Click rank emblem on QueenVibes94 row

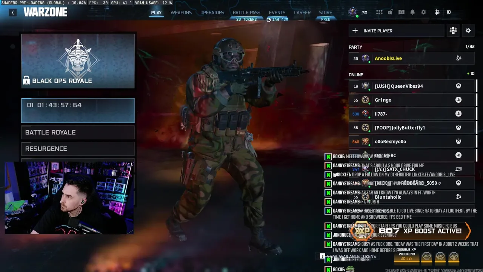tap(365, 86)
